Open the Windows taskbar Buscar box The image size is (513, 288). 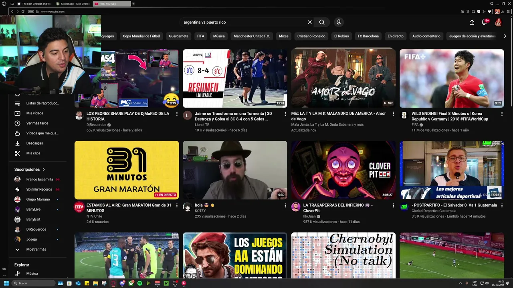point(33,283)
